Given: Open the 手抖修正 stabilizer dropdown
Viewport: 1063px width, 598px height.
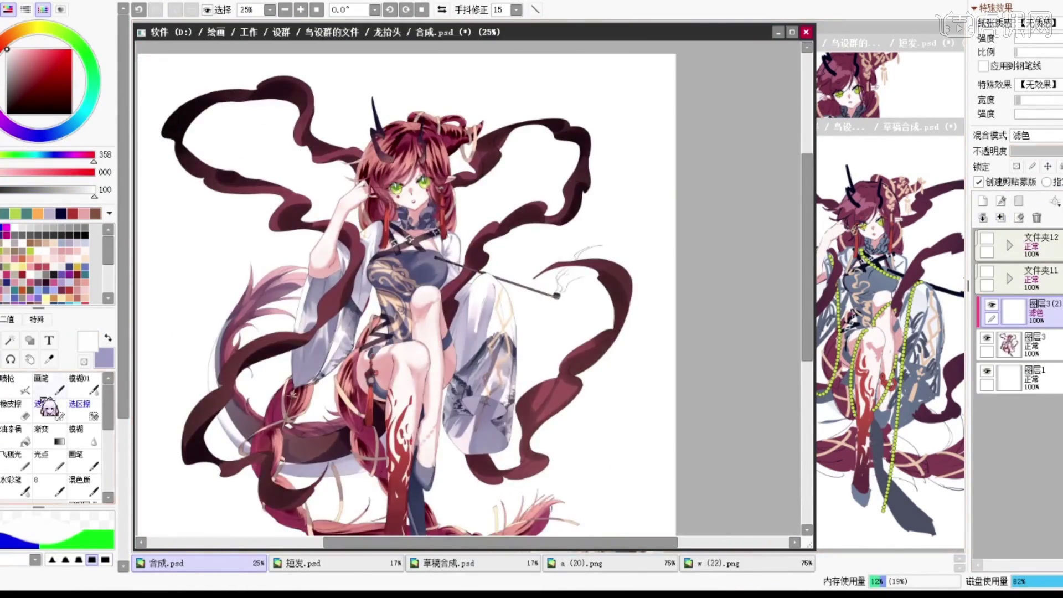Looking at the screenshot, I should tap(516, 9).
